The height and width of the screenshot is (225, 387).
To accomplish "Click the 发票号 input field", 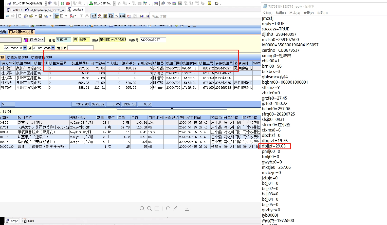I will pyautogui.click(x=80, y=48).
